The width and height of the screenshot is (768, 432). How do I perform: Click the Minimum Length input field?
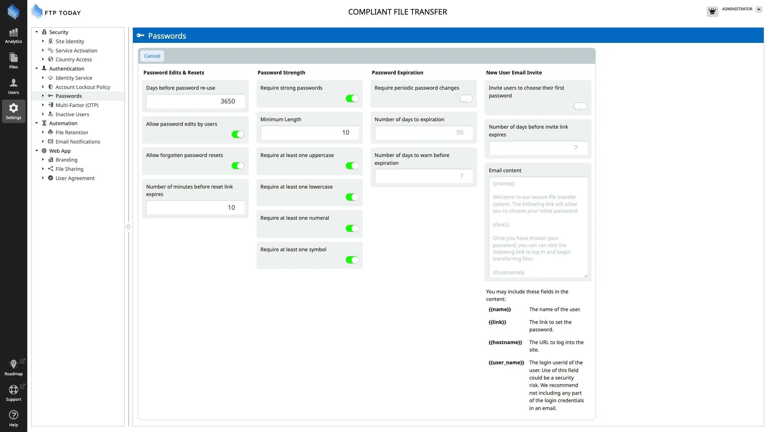click(310, 133)
